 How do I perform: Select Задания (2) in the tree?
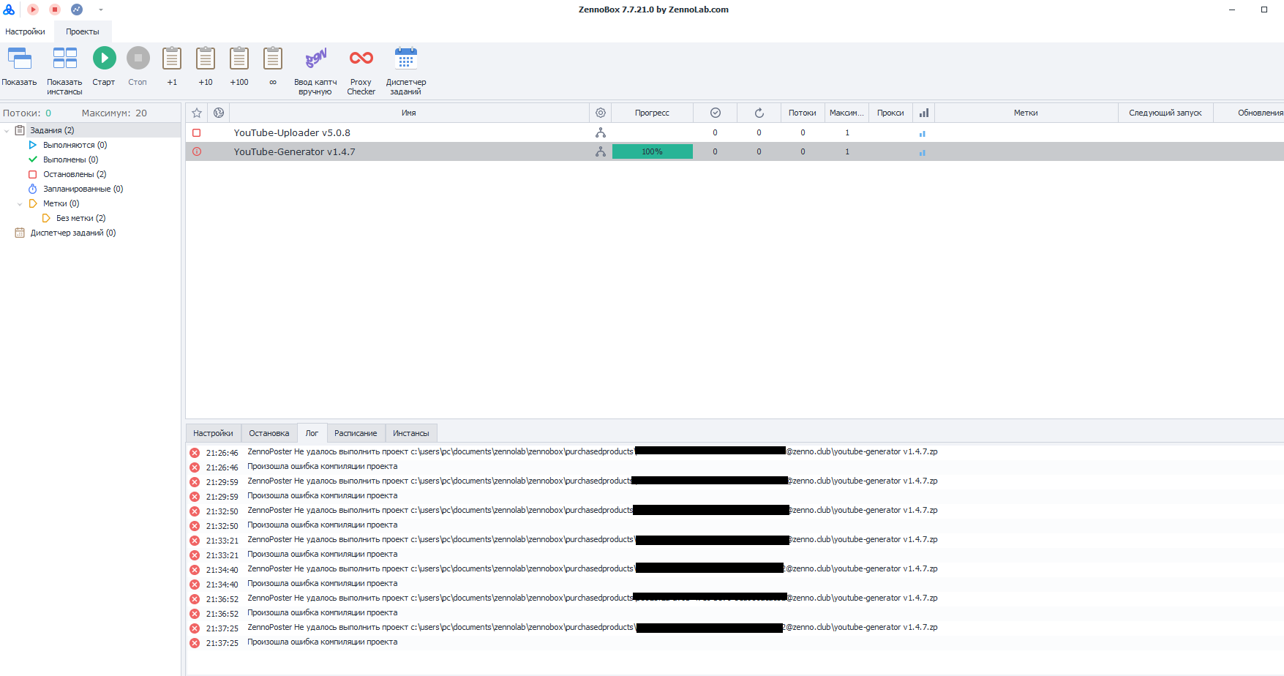pyautogui.click(x=52, y=130)
